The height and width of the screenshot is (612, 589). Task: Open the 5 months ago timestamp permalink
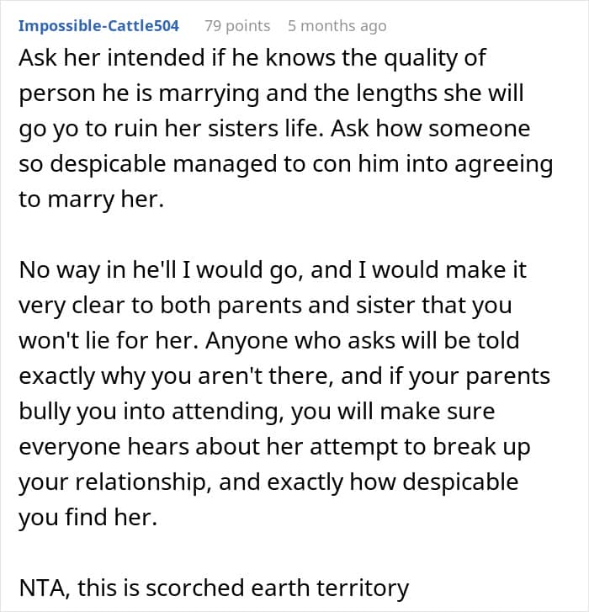click(x=337, y=26)
